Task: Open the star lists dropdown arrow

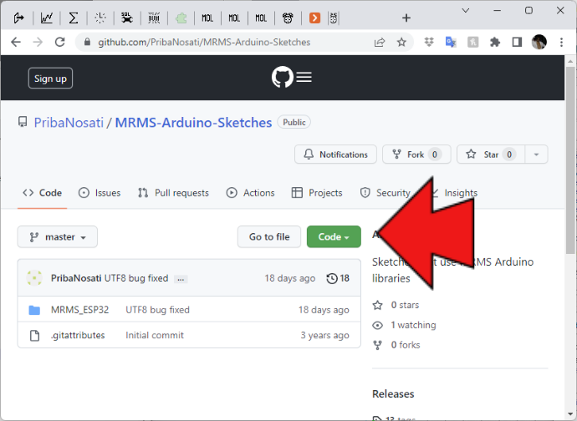Action: (x=536, y=155)
